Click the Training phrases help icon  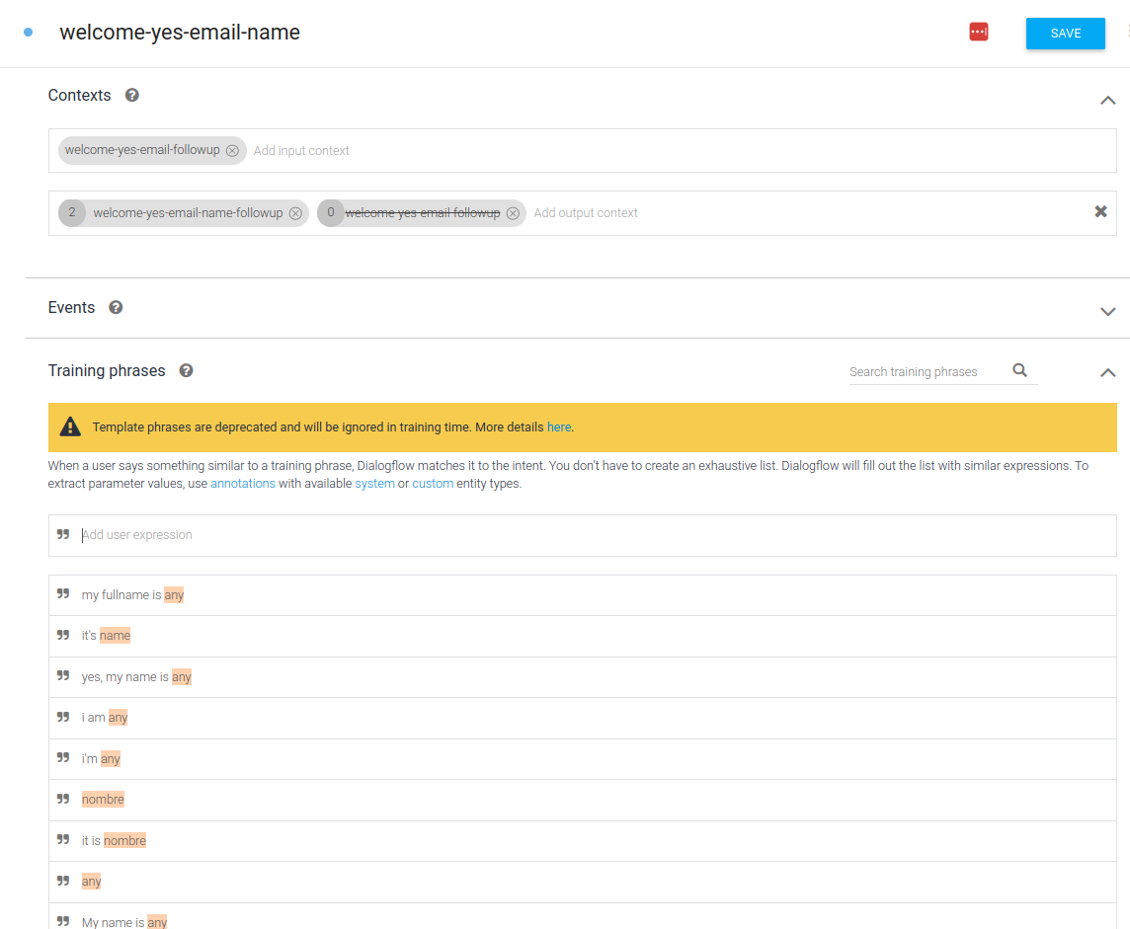pos(186,371)
